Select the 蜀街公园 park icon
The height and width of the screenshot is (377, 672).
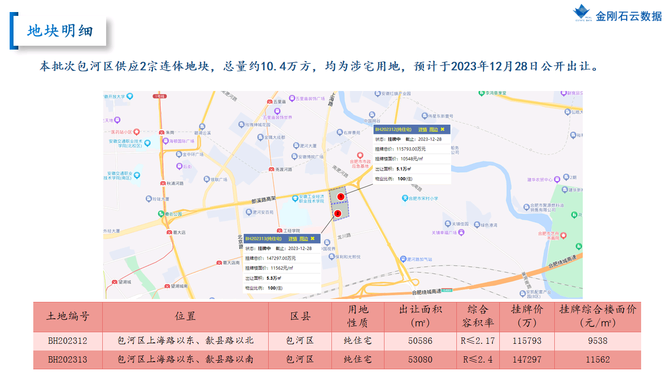click(161, 214)
